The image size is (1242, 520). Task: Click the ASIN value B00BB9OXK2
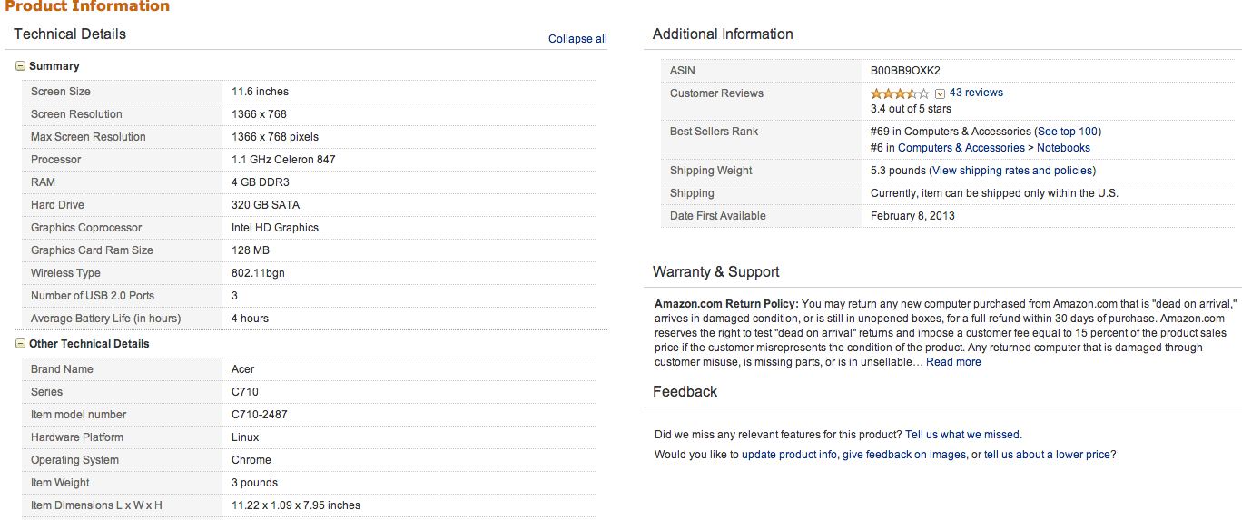905,71
